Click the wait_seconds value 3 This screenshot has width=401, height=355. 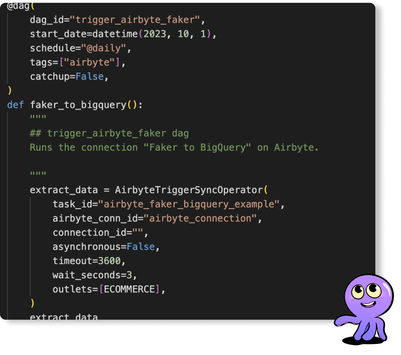(x=129, y=275)
